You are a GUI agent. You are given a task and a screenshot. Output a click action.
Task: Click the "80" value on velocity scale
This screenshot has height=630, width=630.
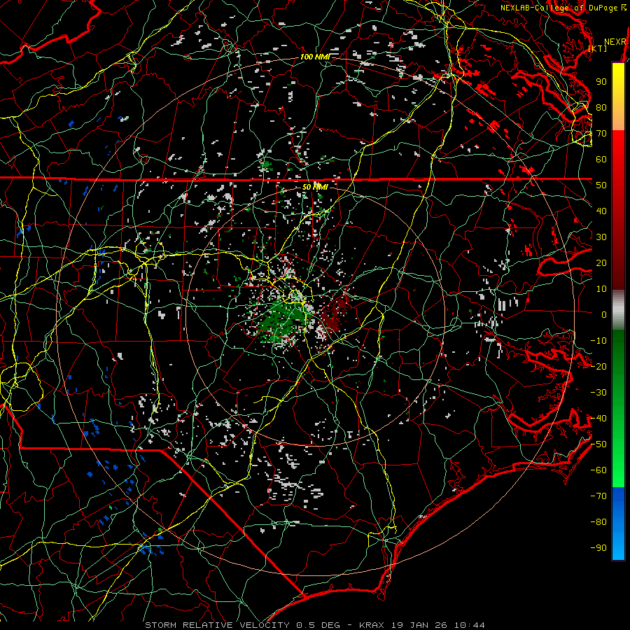pyautogui.click(x=601, y=107)
